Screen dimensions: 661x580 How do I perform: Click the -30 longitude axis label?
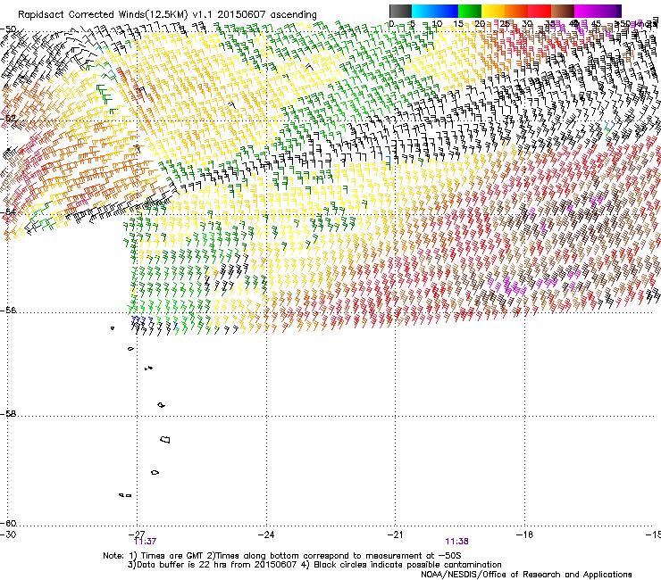click(x=8, y=534)
